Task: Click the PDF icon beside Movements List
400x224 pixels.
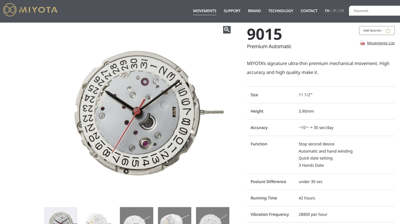Action: [x=362, y=43]
